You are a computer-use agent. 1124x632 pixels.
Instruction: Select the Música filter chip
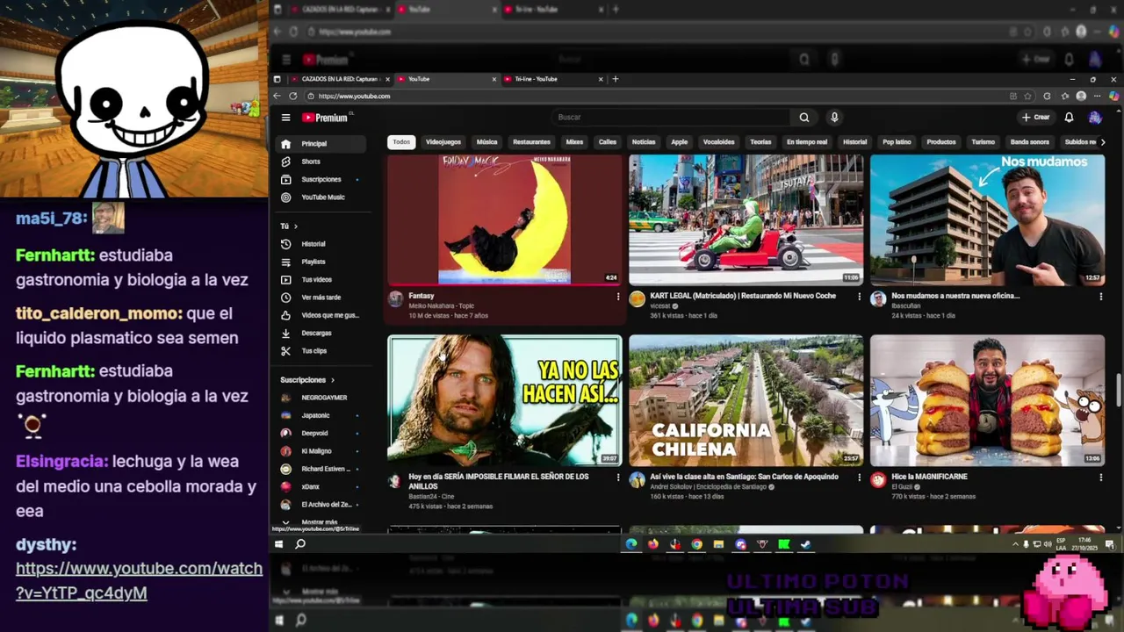pyautogui.click(x=486, y=142)
